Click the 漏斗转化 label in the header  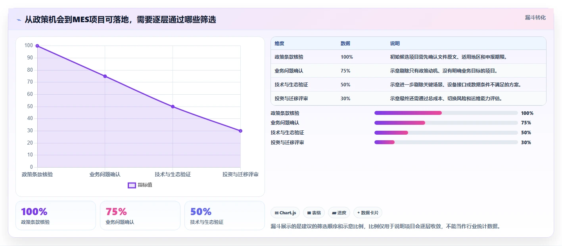535,17
